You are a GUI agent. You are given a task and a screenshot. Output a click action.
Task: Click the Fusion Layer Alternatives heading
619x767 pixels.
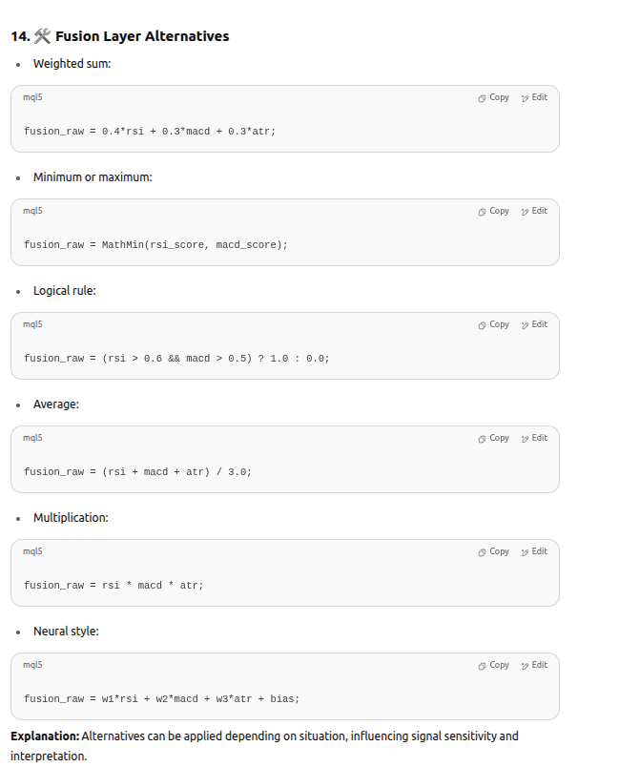point(142,36)
